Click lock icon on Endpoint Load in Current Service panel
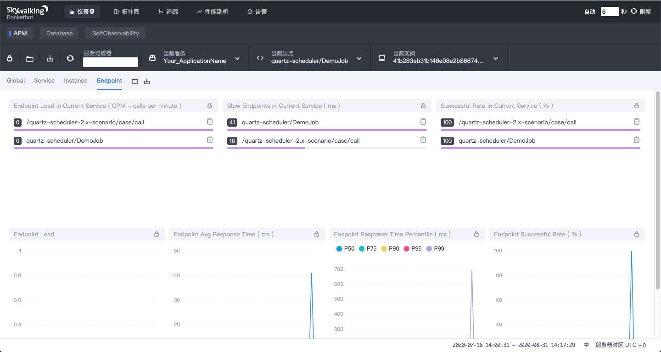Viewport: 661px width, 352px height. (x=210, y=106)
